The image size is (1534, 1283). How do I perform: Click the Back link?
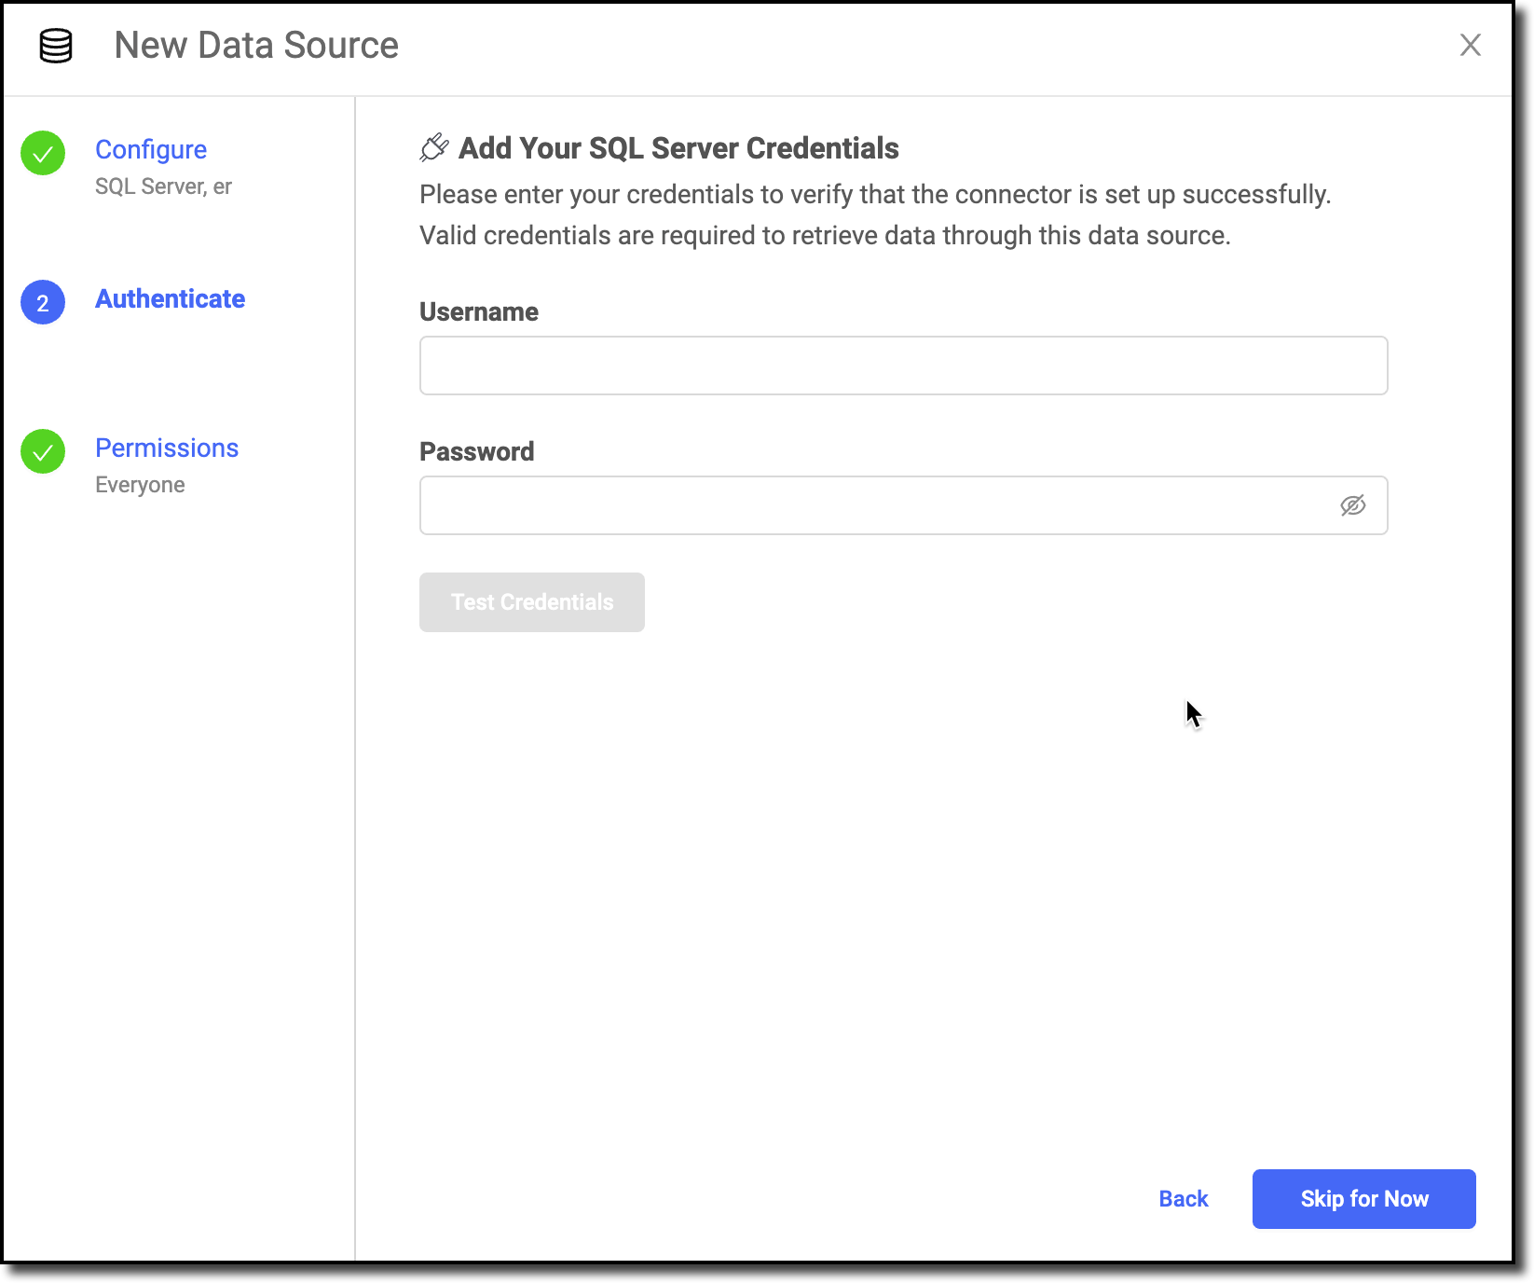pyautogui.click(x=1183, y=1199)
